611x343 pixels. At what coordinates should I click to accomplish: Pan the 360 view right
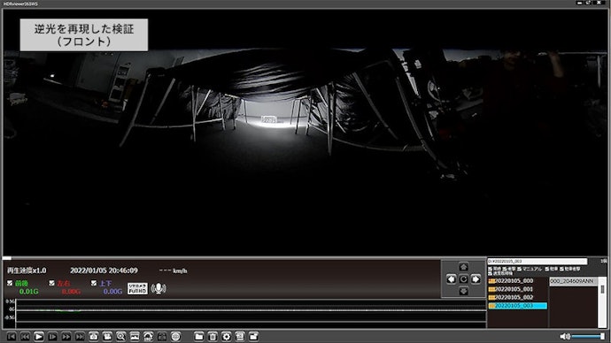tap(476, 278)
